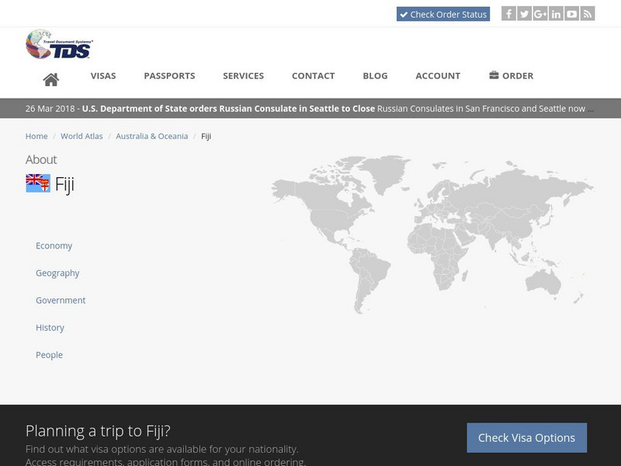Follow the Home breadcrumb link
Viewport: 621px width, 466px height.
pyautogui.click(x=36, y=137)
